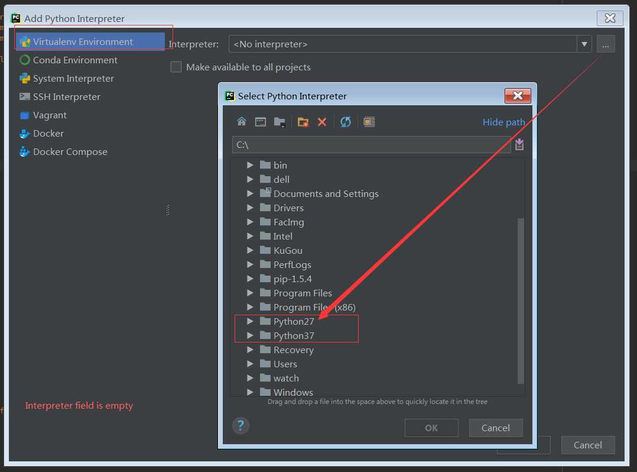Click the file tree vertical scrollbar
Screen dimensions: 637x472
click(521, 301)
